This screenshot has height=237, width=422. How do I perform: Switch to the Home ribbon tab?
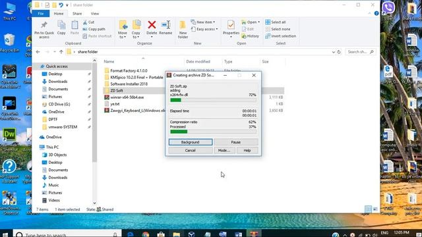(x=59, y=13)
